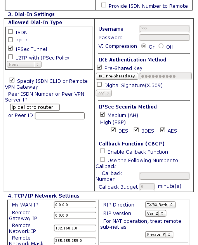Open RIP Version Ver. 2 dropdown

point(156,213)
